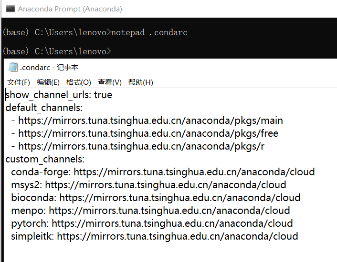337x262 pixels.
Task: Place cursor on the bioconda channel line
Action: (x=156, y=198)
